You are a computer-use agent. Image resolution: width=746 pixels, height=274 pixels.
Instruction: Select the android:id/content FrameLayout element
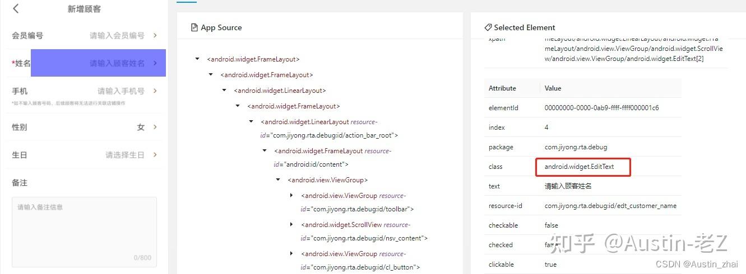click(x=332, y=158)
